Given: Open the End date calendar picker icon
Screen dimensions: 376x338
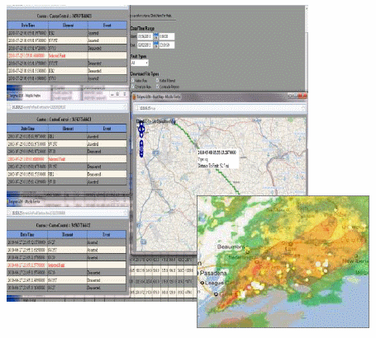Looking at the screenshot, I should 155,45.
